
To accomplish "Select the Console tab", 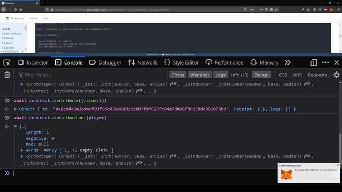I will click(x=68, y=63).
